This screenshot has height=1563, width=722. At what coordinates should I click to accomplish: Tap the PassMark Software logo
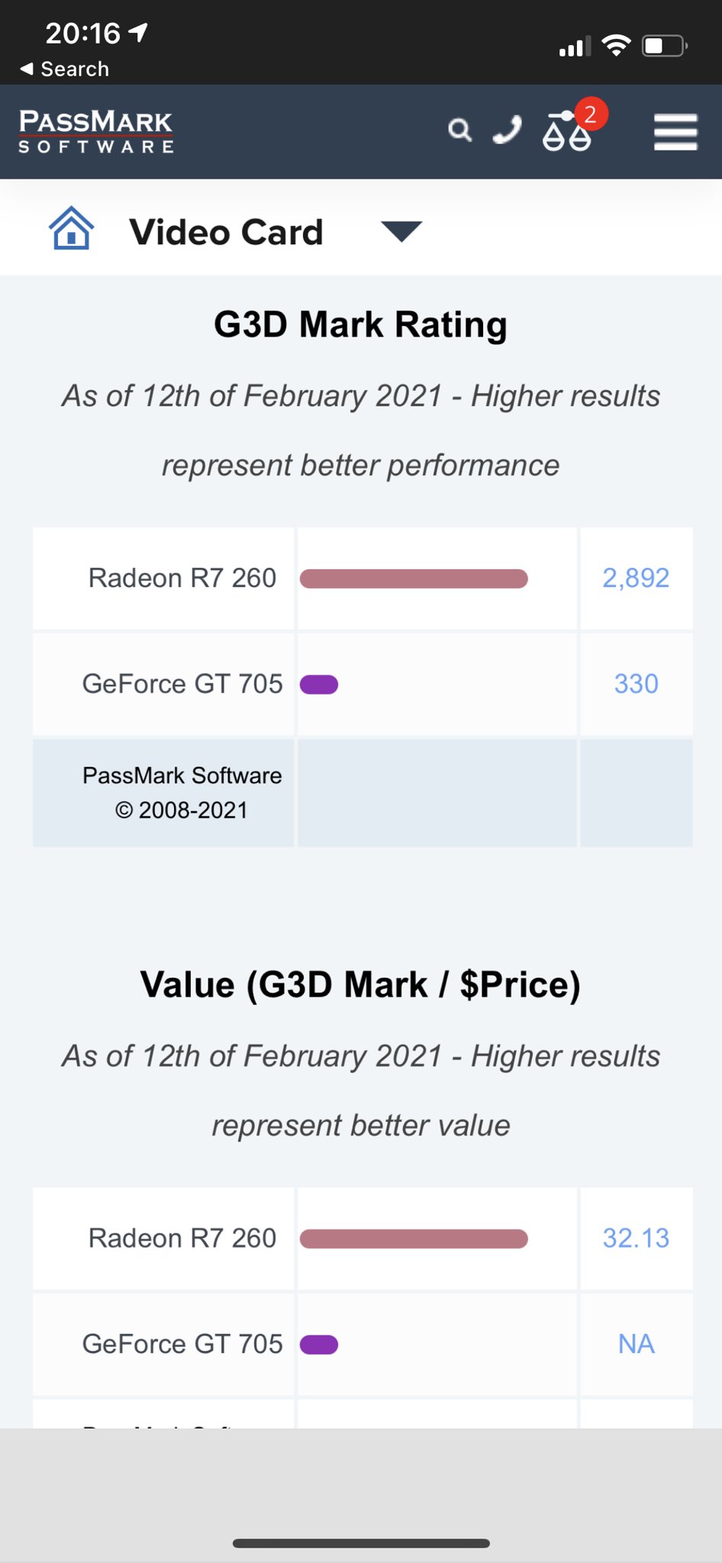(x=96, y=131)
